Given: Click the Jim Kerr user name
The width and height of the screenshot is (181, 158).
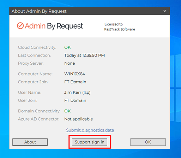Looking at the screenshot, I should (77, 93).
